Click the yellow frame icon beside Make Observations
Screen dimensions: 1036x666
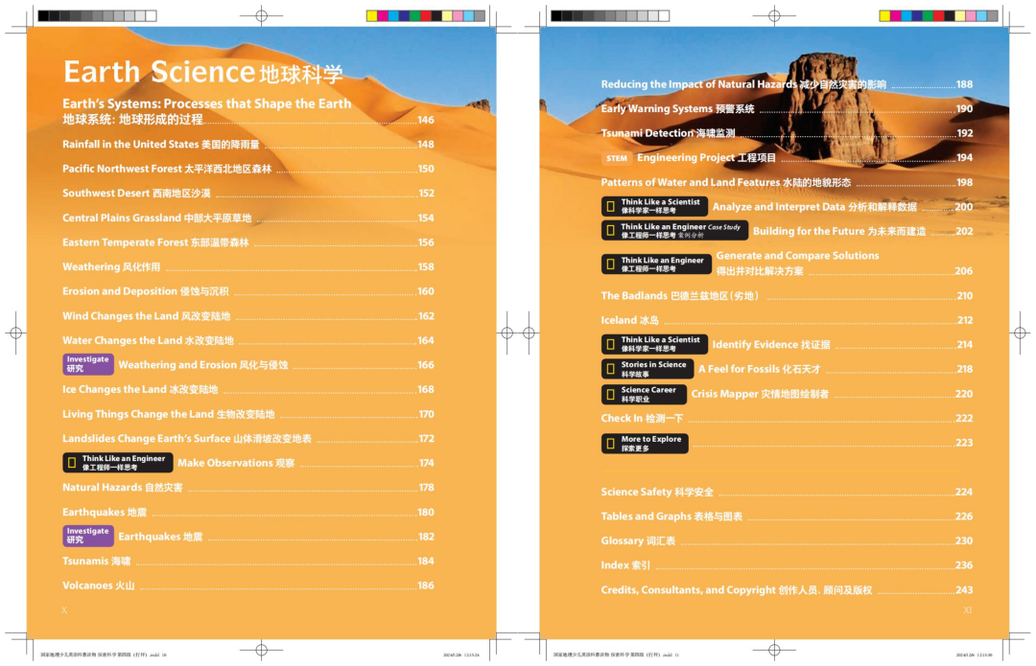pos(72,463)
